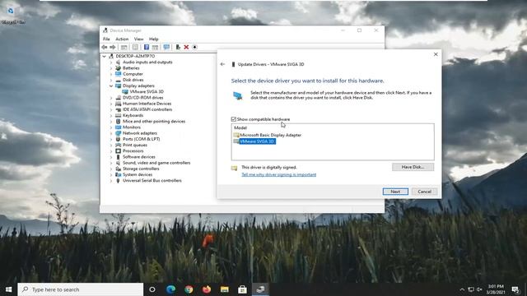Open the File menu
Viewport: 527px width, 296px height.
click(106, 39)
